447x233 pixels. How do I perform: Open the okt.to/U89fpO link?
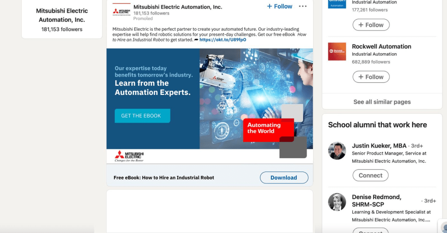click(x=223, y=40)
